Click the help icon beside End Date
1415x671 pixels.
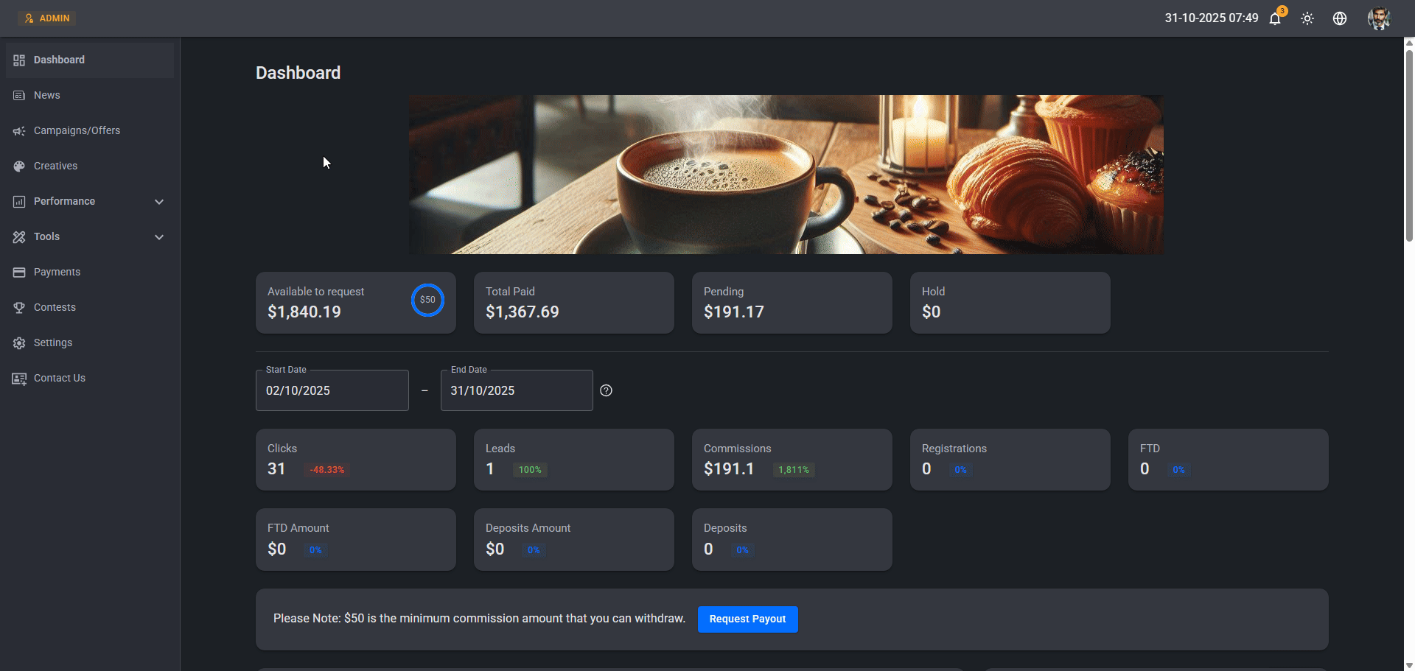point(606,390)
